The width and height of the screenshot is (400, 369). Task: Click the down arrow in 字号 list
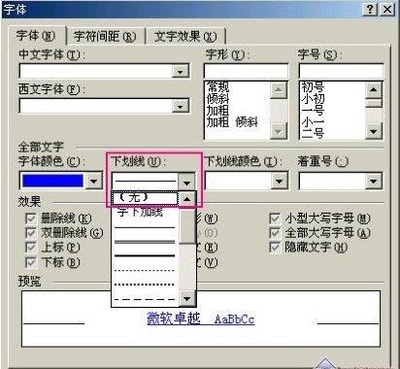pos(374,131)
